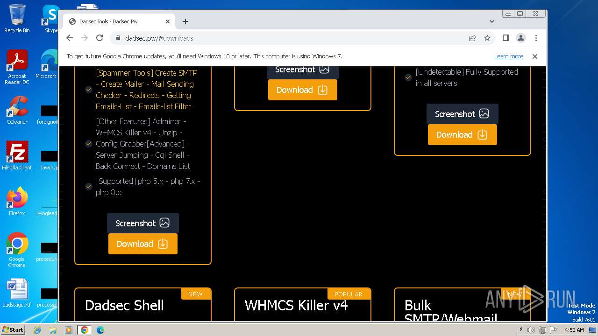Click the Supported php versions checkmark
The height and width of the screenshot is (336, 598).
[89, 187]
